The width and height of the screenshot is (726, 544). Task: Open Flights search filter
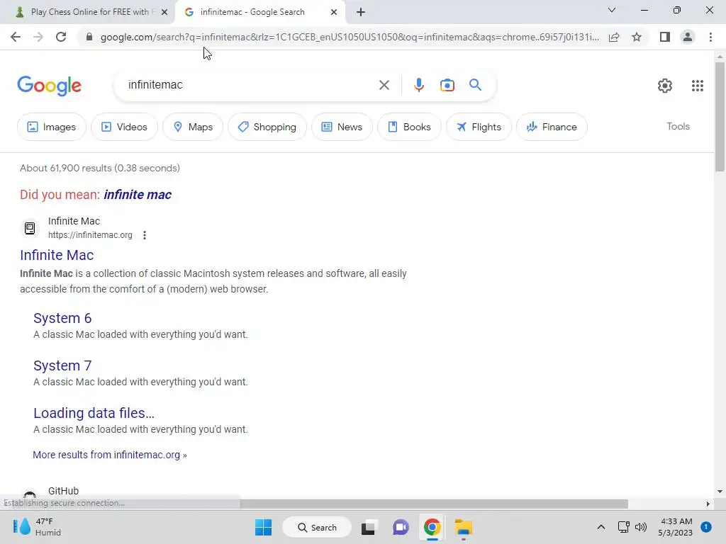coord(479,127)
